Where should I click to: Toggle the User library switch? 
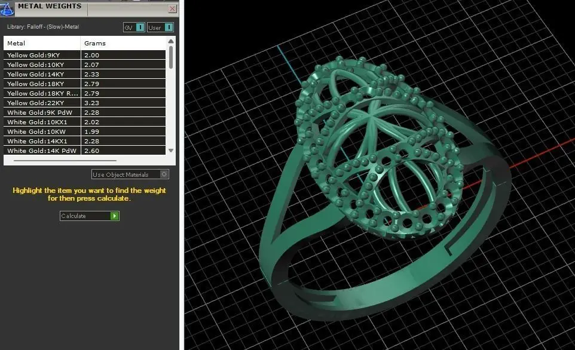coord(160,27)
